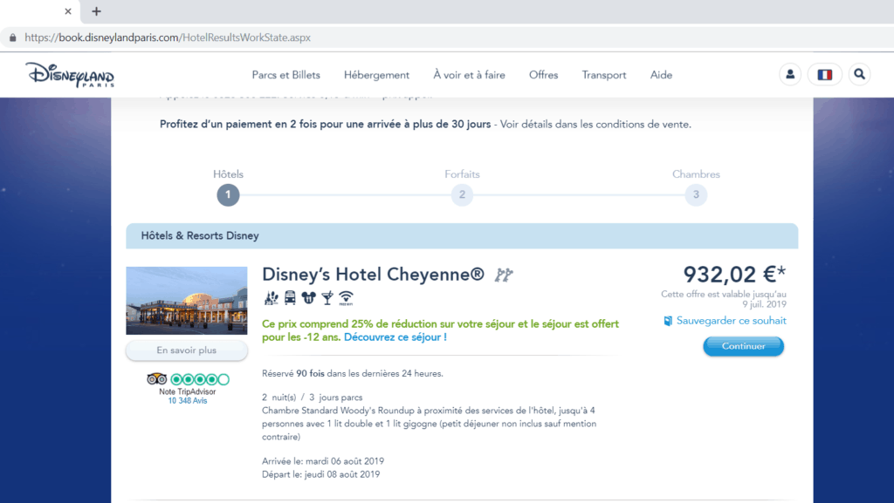The image size is (894, 503).
Task: Click the Chambres step label
Action: (696, 174)
